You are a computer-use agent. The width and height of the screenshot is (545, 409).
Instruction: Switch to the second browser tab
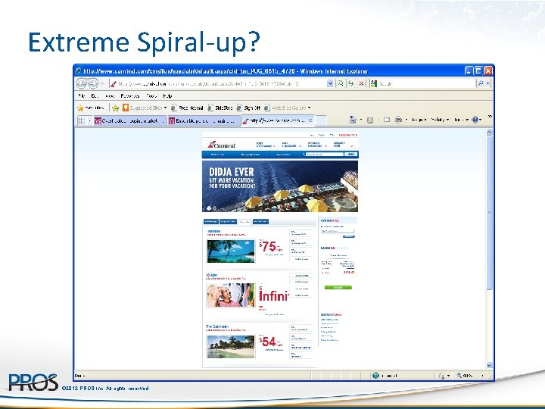point(204,120)
